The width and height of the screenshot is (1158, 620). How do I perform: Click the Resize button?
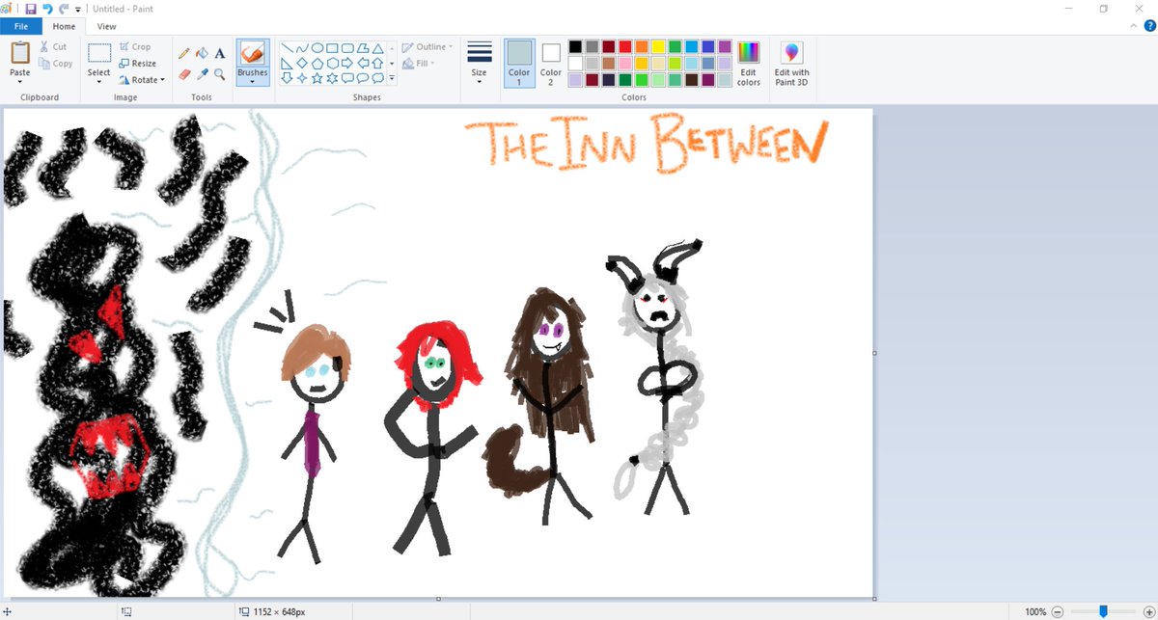[138, 64]
